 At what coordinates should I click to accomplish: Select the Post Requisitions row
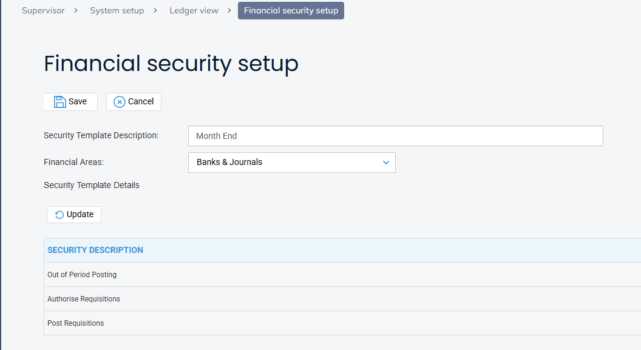point(76,323)
